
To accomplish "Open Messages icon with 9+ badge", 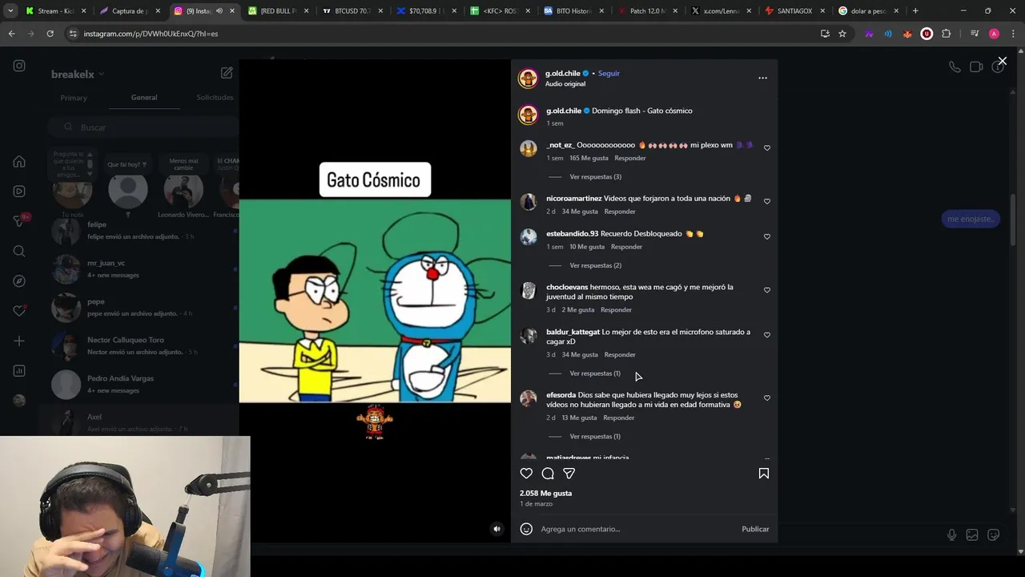I will [x=19, y=221].
